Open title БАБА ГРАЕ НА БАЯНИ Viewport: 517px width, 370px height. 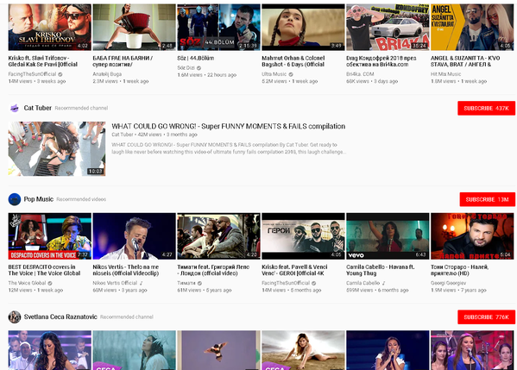[x=123, y=61]
